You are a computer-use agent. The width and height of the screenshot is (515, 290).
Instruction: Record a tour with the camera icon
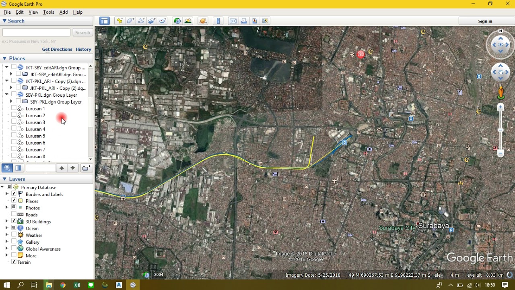pos(163,21)
